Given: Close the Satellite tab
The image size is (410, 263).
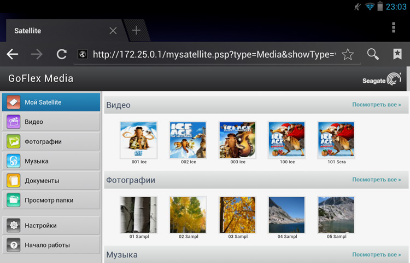Looking at the screenshot, I should click(113, 31).
